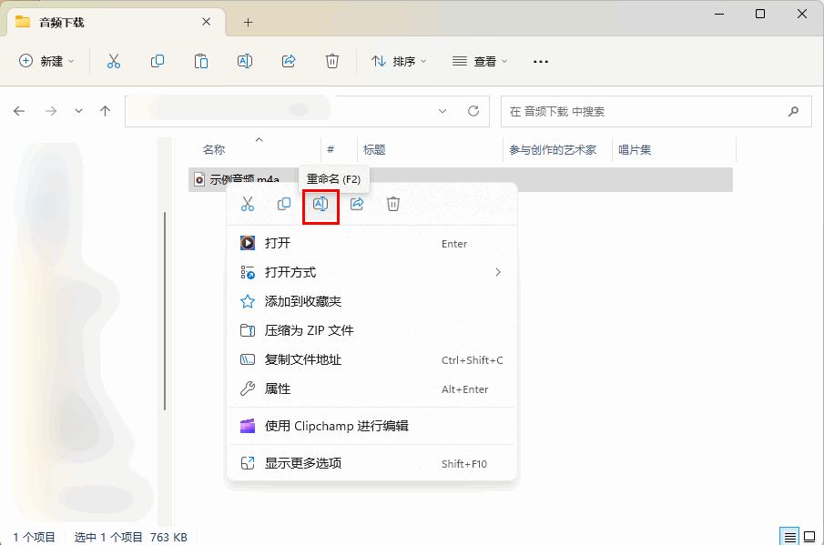The image size is (824, 545).
Task: Click the navigation pane vertical scrollbar
Action: (x=165, y=311)
